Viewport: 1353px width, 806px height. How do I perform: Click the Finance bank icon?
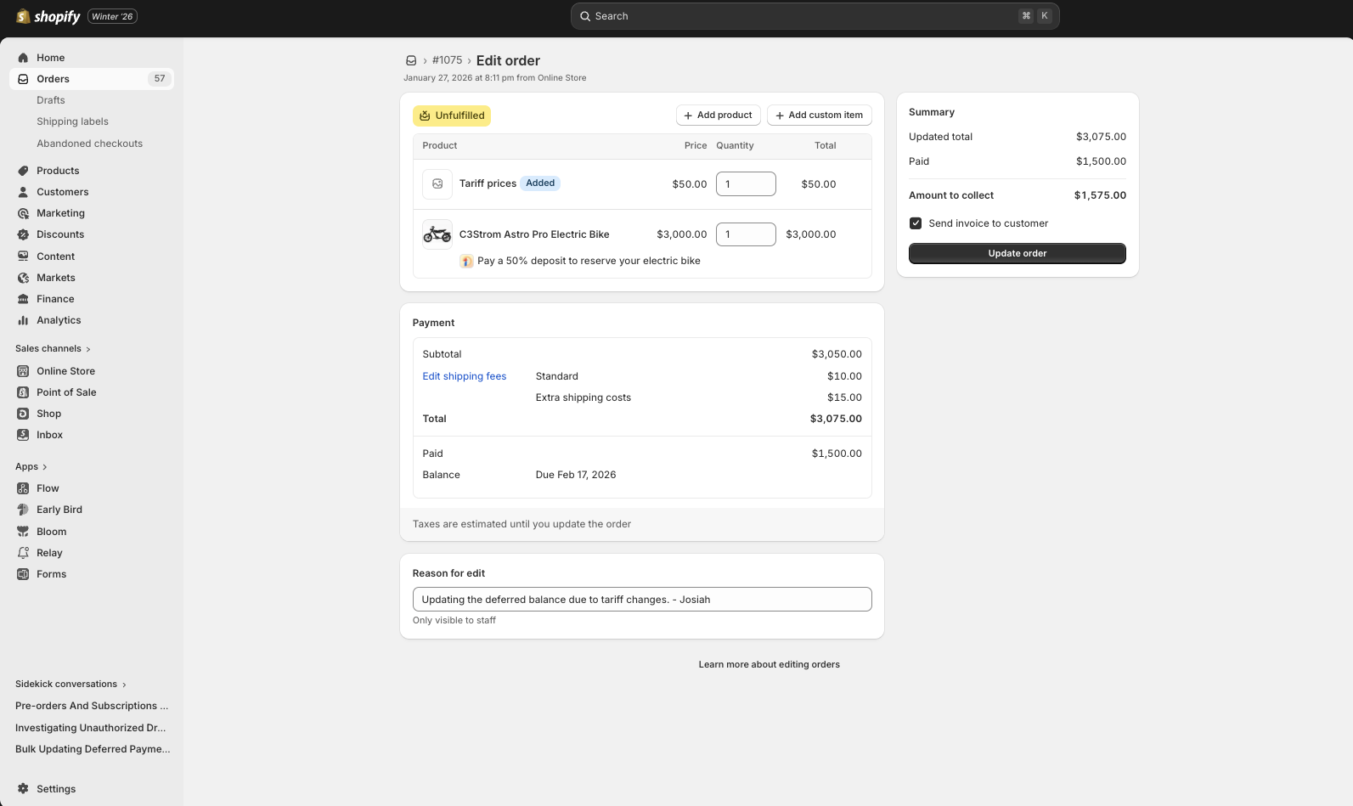(23, 299)
